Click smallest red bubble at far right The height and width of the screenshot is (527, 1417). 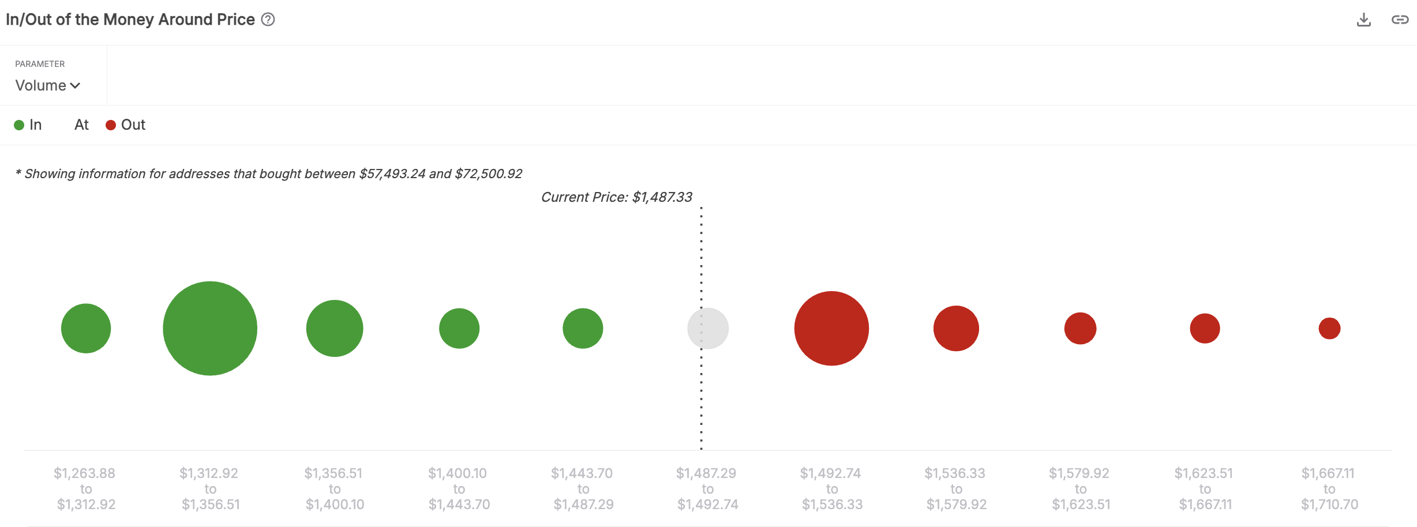pyautogui.click(x=1329, y=328)
